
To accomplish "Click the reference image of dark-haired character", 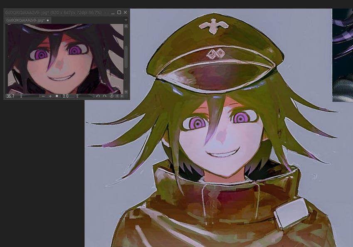I will pos(64,59).
